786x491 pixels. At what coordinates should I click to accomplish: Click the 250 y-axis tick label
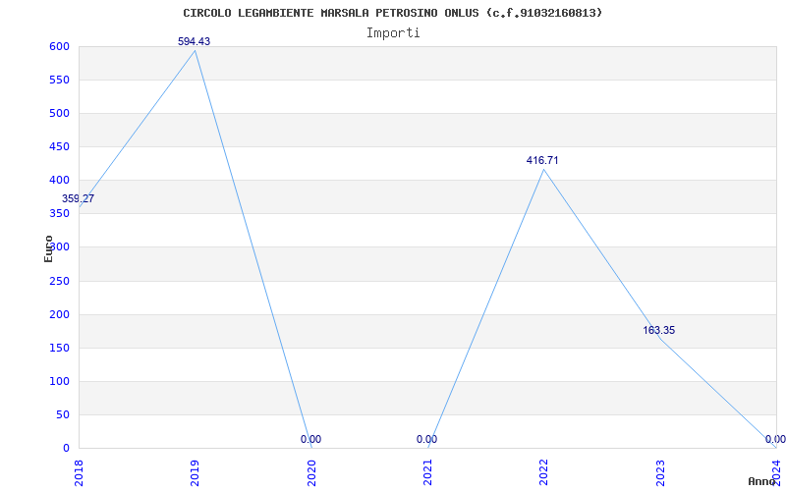click(59, 281)
